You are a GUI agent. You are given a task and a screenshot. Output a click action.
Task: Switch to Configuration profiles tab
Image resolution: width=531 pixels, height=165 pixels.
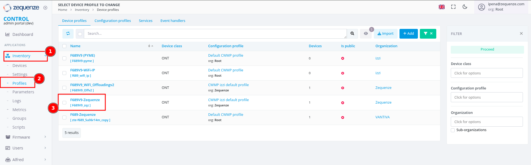(113, 21)
